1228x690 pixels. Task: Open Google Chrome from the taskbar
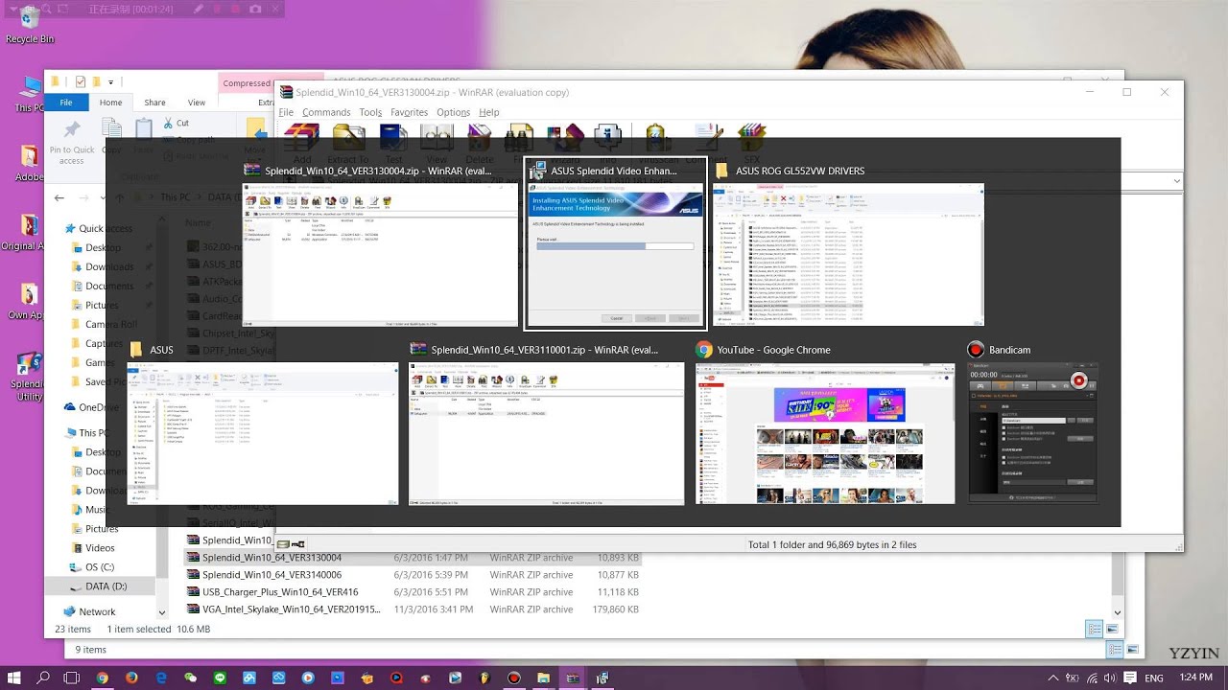pyautogui.click(x=102, y=678)
